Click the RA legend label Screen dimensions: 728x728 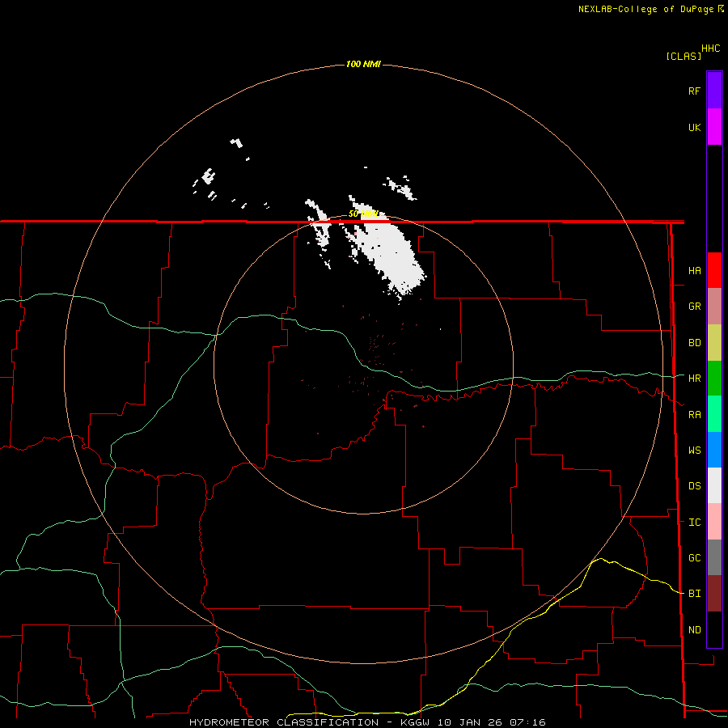pyautogui.click(x=694, y=414)
